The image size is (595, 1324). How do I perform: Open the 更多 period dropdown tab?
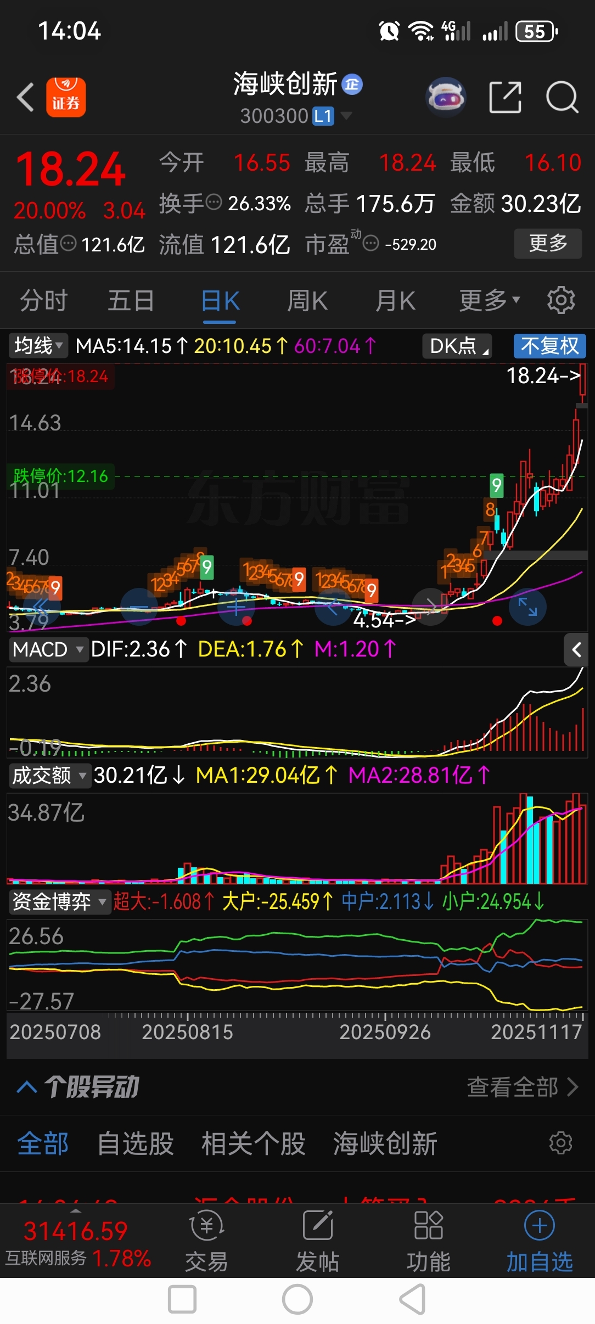pos(489,300)
